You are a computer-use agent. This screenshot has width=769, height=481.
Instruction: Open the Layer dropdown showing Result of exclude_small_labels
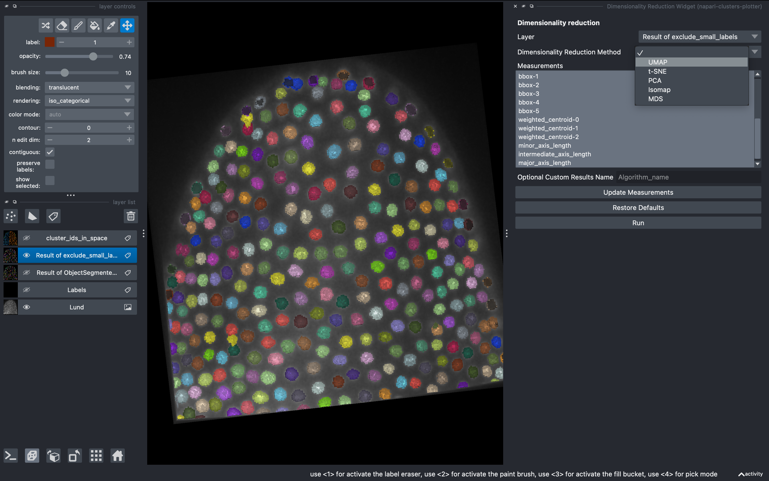(699, 37)
